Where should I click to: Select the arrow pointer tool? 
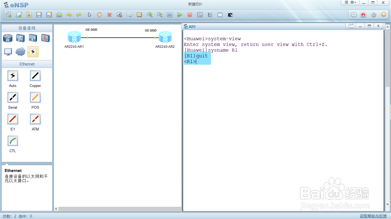point(89,15)
